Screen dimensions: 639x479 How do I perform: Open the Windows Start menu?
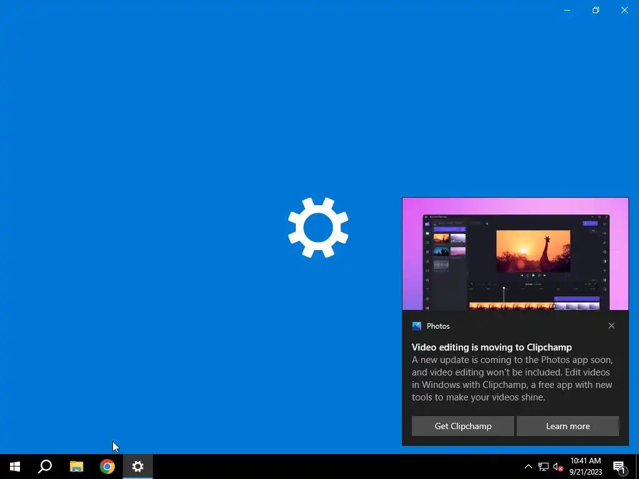pyautogui.click(x=15, y=467)
